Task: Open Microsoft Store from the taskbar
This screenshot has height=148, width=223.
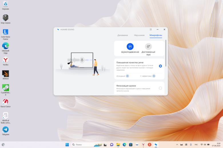Action: [131, 145]
